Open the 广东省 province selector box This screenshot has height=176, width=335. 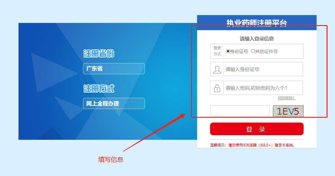point(114,69)
